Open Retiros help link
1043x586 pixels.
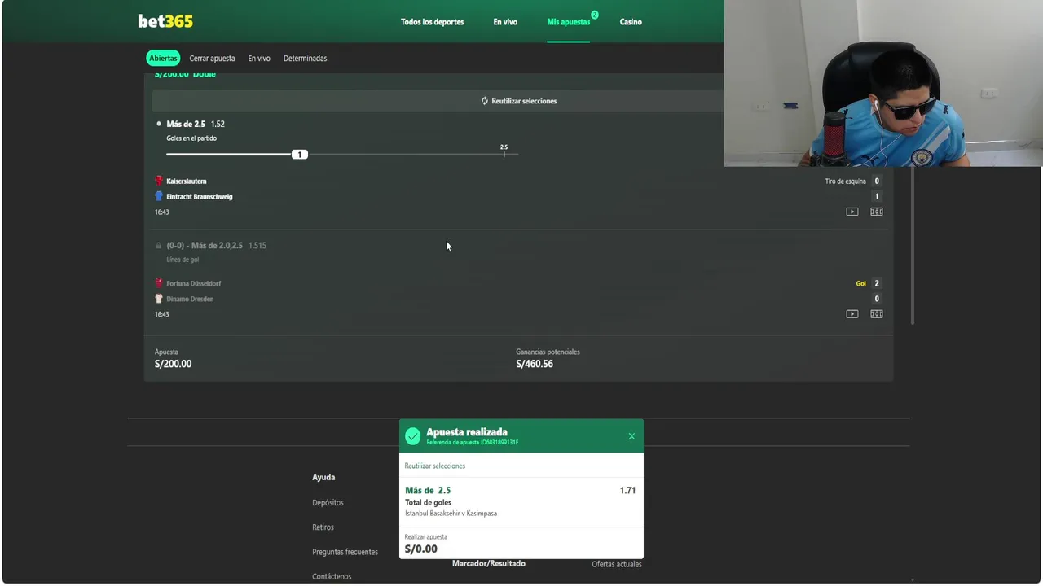323,527
